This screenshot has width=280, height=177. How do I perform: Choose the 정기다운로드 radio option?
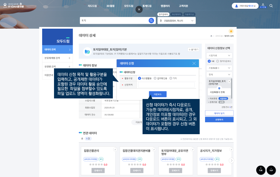tap(217, 61)
